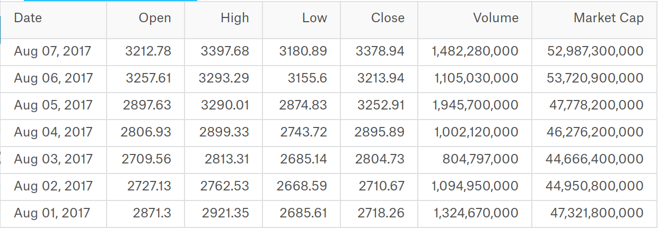658x228 pixels.
Task: Select the Aug 07, 2017 date cell
Action: tap(53, 51)
